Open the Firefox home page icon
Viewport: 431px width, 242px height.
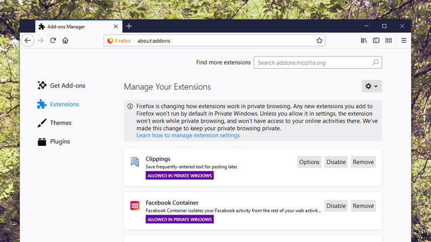[x=65, y=41]
